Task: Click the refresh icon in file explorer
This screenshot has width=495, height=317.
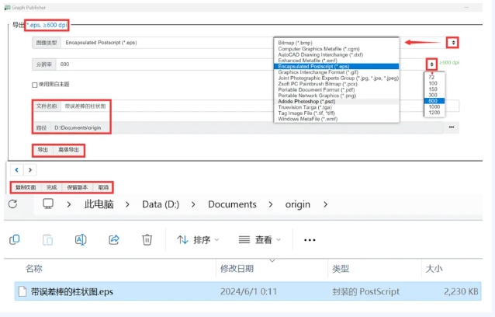Action: (12, 204)
